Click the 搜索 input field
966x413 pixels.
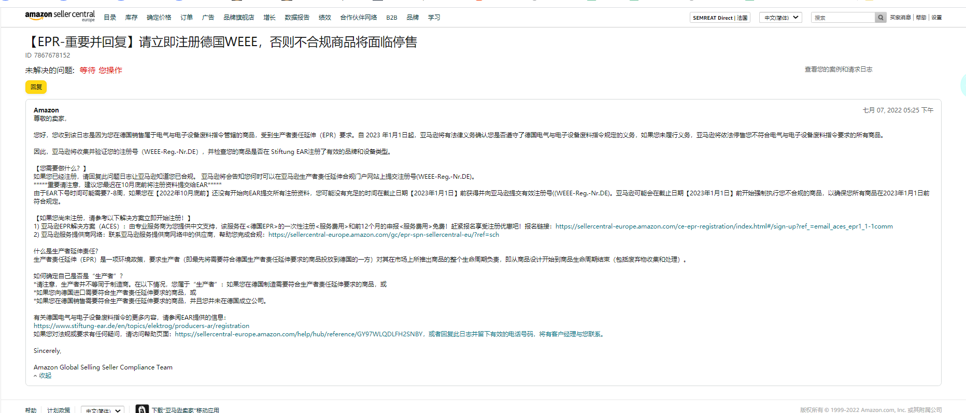coord(843,18)
